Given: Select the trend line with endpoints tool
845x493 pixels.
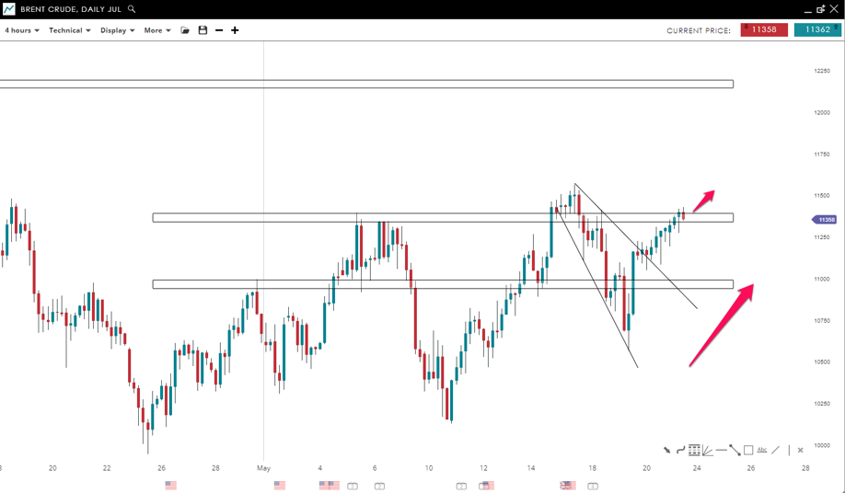Looking at the screenshot, I should (735, 450).
